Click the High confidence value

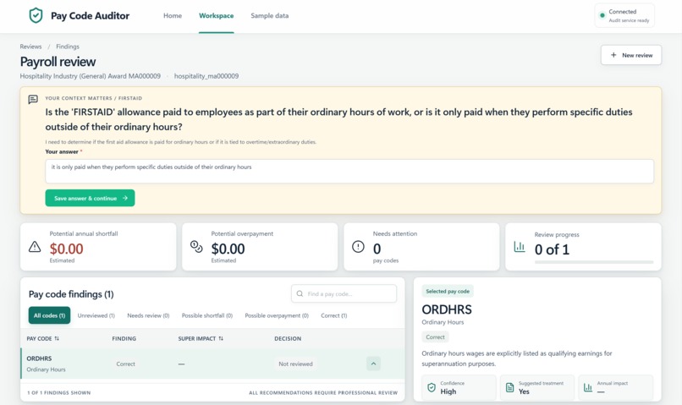coord(448,391)
